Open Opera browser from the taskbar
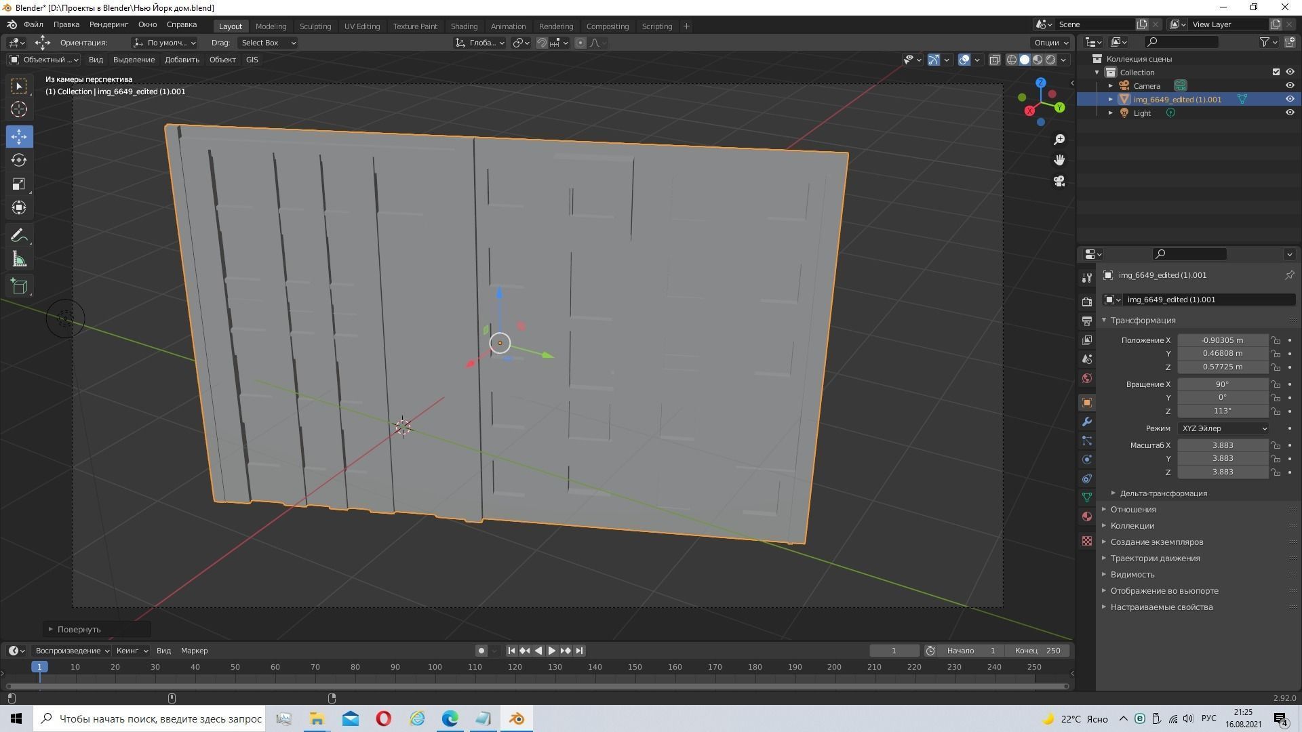 tap(383, 718)
